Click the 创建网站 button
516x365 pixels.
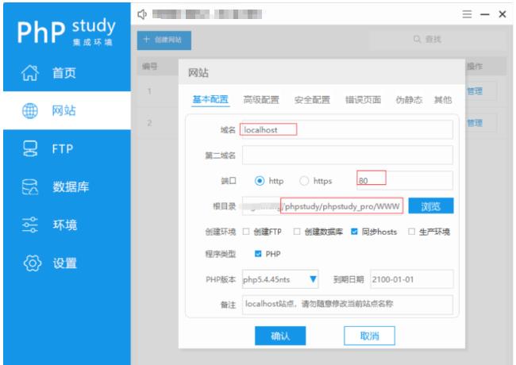point(164,40)
